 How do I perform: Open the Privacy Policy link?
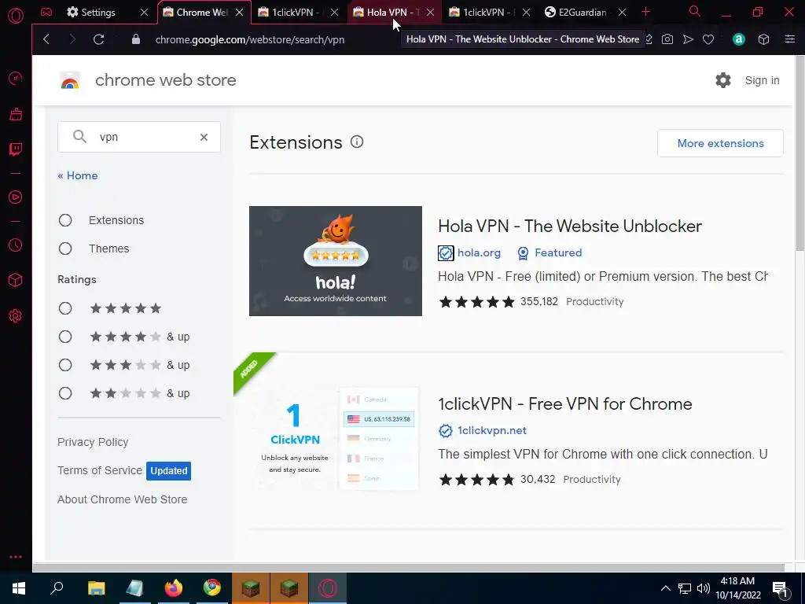point(93,442)
